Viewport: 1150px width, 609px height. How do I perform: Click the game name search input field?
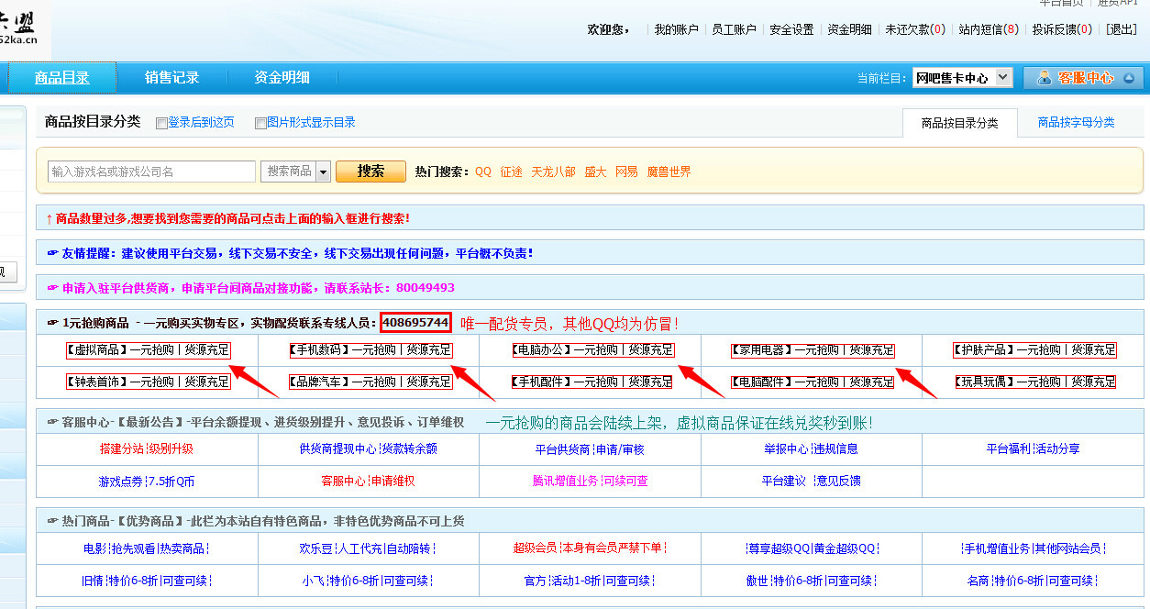tap(151, 172)
